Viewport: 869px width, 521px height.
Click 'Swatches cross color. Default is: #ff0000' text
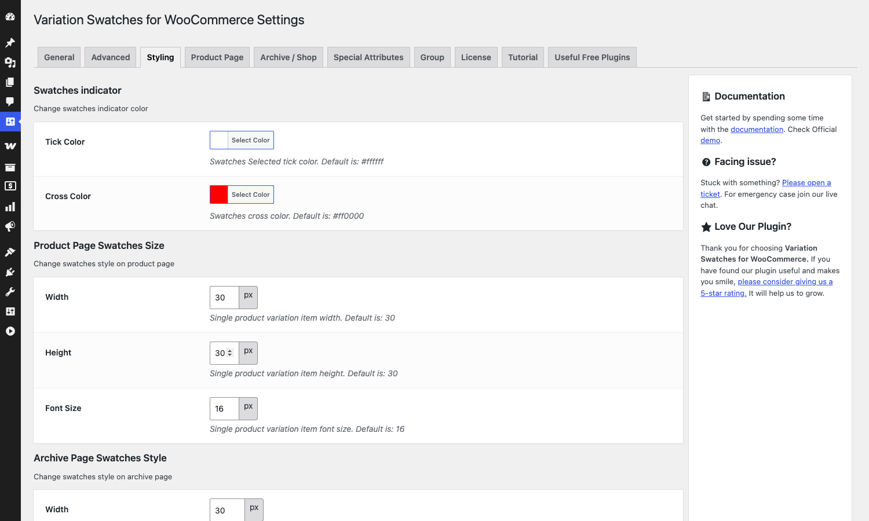coord(287,216)
